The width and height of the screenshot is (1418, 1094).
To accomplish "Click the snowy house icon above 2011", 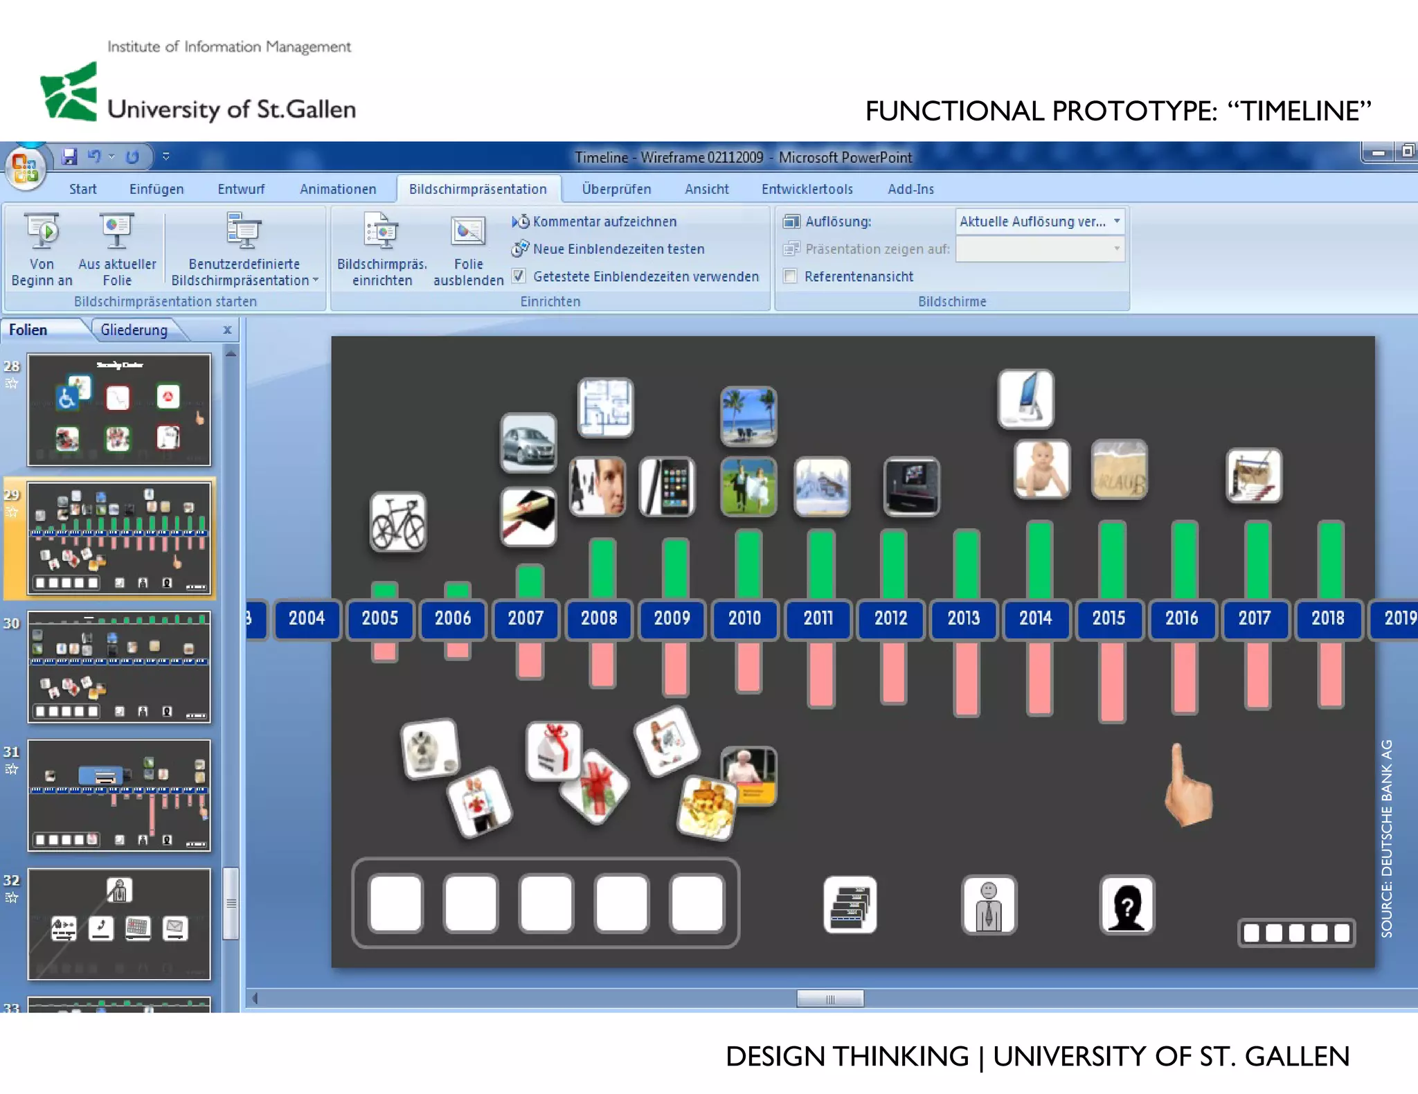I will (822, 487).
